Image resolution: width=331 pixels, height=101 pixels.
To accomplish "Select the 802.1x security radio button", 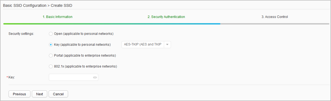I will pos(51,66).
